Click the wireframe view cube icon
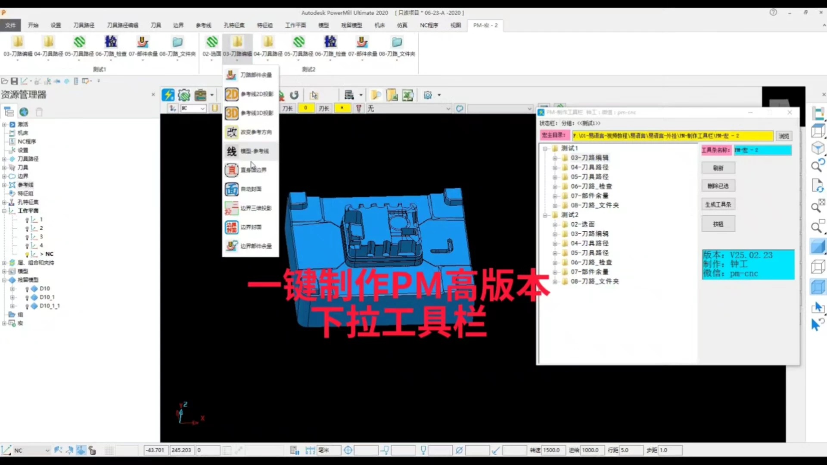 (818, 267)
